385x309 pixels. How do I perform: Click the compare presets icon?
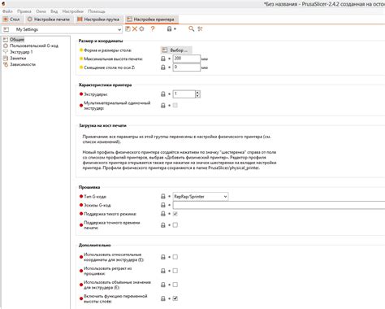(x=200, y=28)
